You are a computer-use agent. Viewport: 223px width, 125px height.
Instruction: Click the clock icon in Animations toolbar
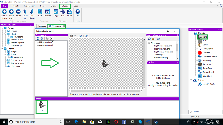51,38
